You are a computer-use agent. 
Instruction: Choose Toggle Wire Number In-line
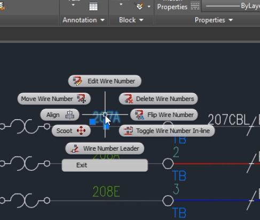pos(167,131)
